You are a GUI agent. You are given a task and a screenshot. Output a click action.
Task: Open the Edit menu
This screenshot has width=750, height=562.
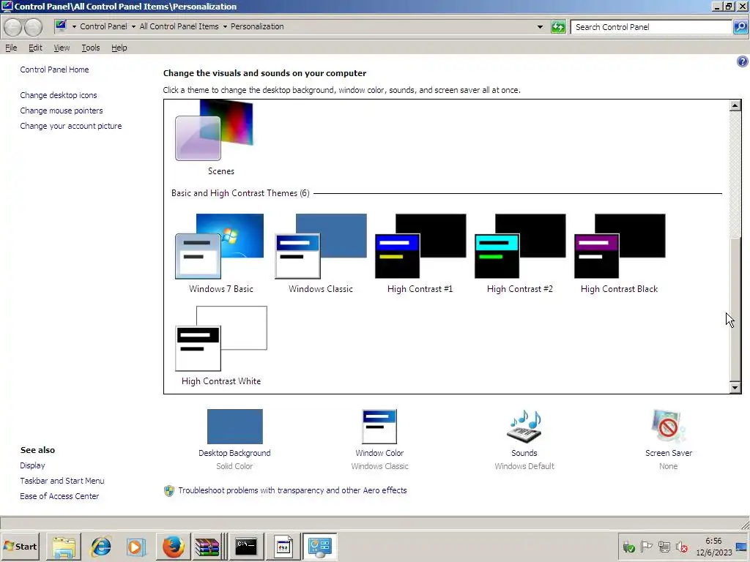[35, 48]
